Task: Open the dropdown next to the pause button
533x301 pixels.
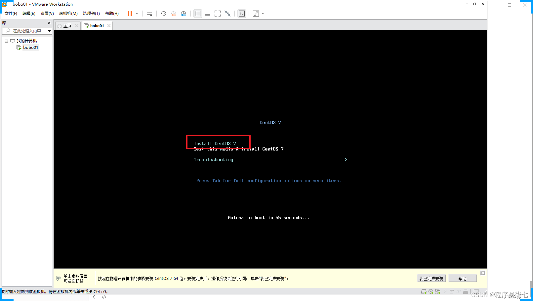Action: pyautogui.click(x=137, y=14)
